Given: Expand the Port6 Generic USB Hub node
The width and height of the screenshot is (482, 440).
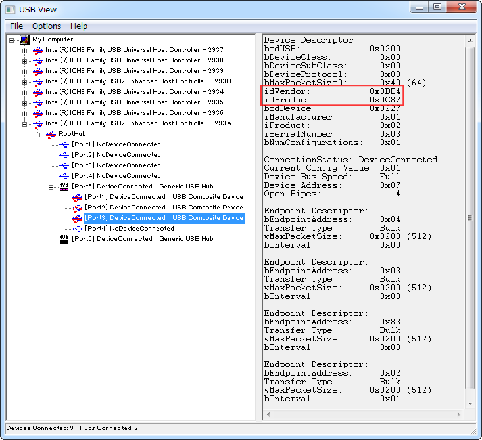Looking at the screenshot, I should pos(51,240).
